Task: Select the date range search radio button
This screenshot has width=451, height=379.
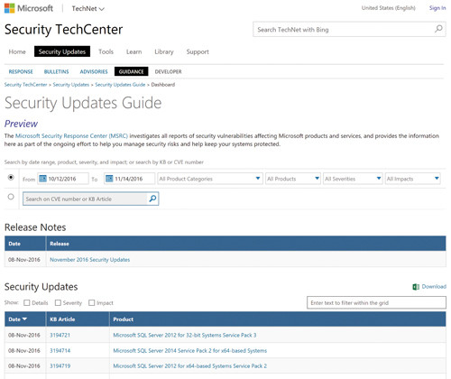Action: [x=11, y=178]
